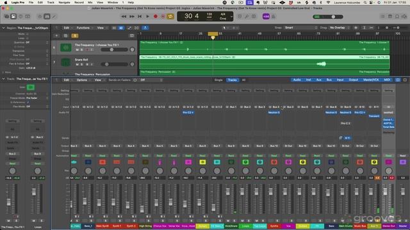This screenshot has width=410, height=230.
Task: Solo the Snare Roll track
Action: pos(82,65)
